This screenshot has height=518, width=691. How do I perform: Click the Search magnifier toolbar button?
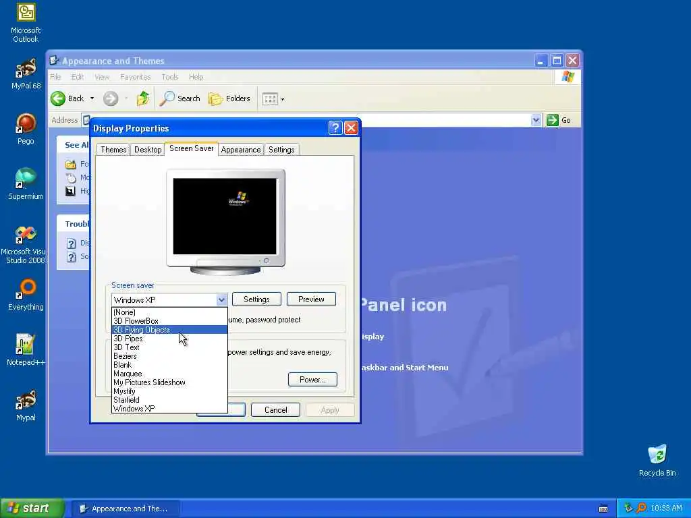180,98
